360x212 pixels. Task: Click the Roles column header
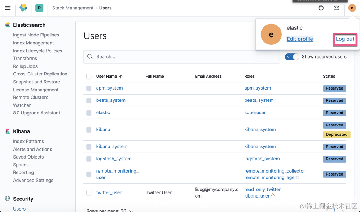(249, 76)
